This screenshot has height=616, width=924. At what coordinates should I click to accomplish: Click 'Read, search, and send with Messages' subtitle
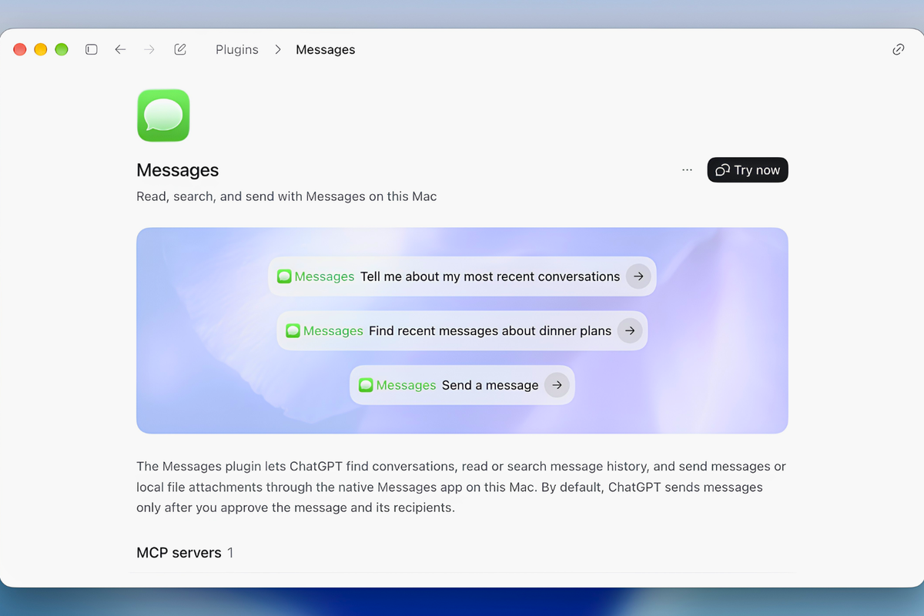[286, 196]
